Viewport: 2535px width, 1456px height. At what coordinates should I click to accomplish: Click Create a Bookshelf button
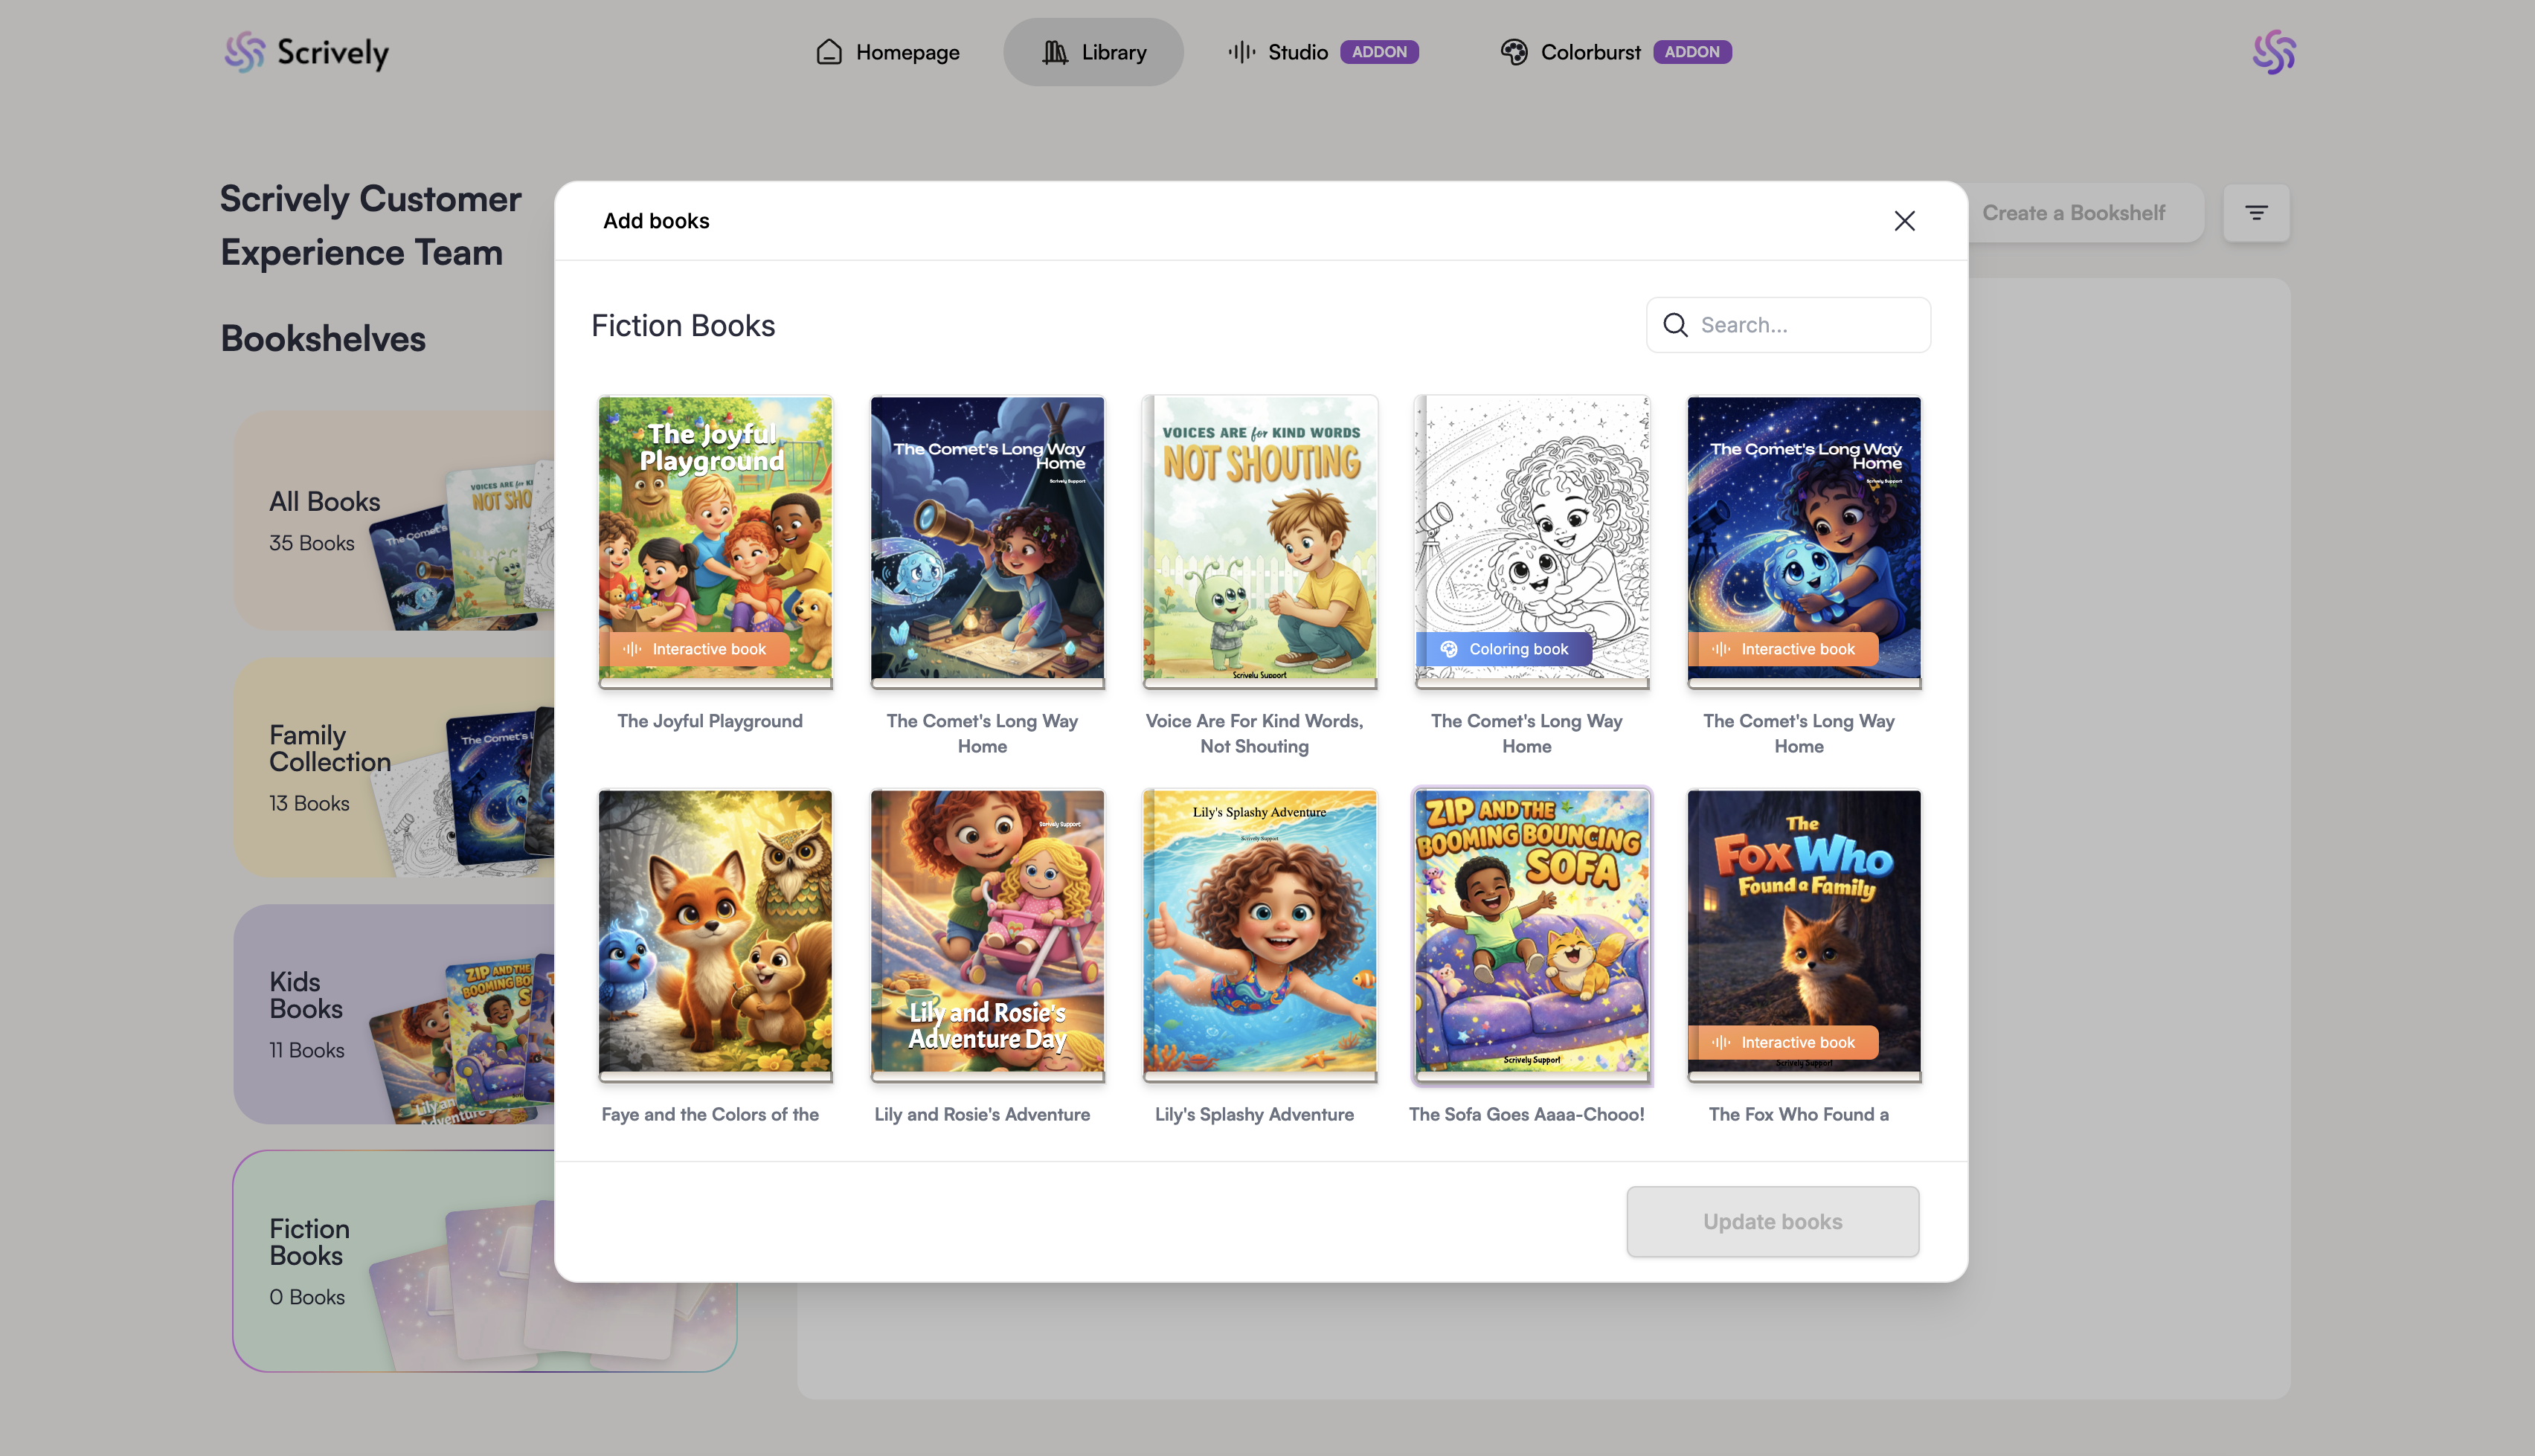click(2073, 213)
